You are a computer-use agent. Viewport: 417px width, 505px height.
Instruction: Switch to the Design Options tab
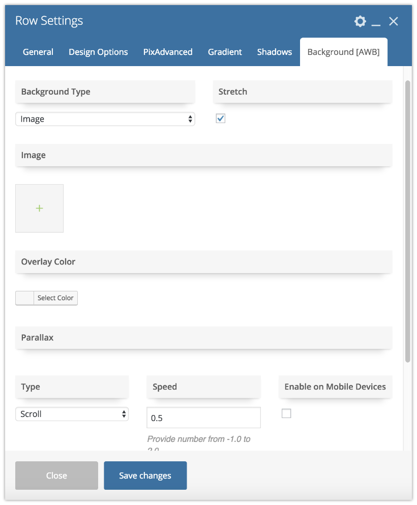click(98, 52)
